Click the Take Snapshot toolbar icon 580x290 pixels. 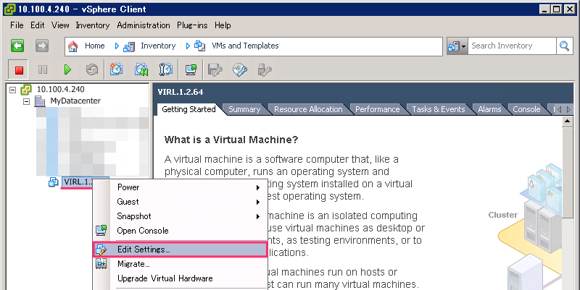click(116, 69)
